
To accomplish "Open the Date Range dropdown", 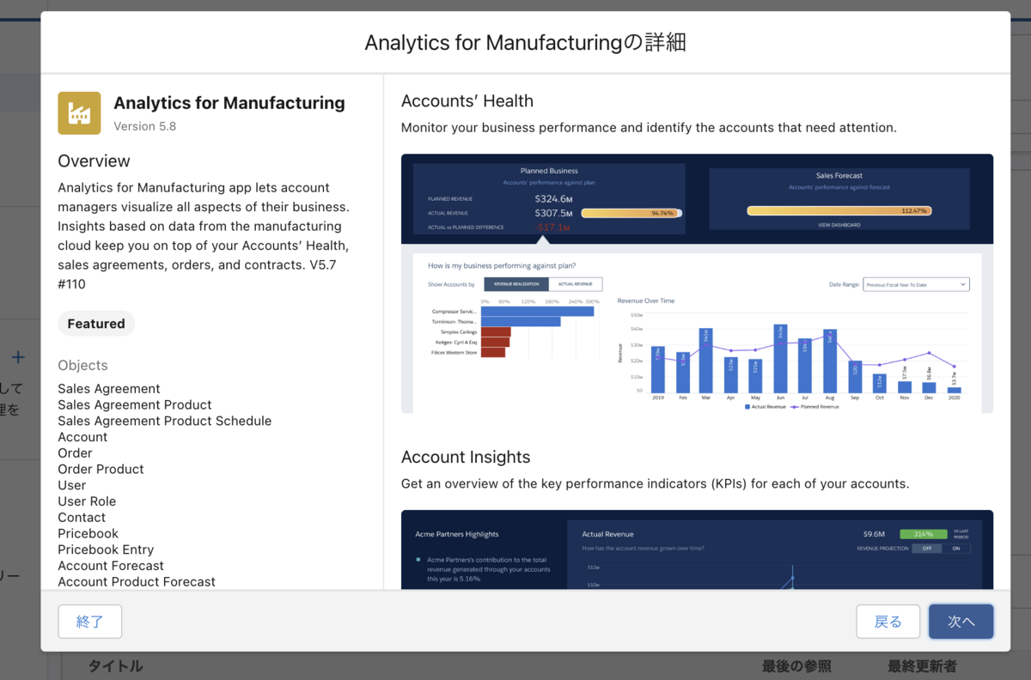I will coord(915,283).
